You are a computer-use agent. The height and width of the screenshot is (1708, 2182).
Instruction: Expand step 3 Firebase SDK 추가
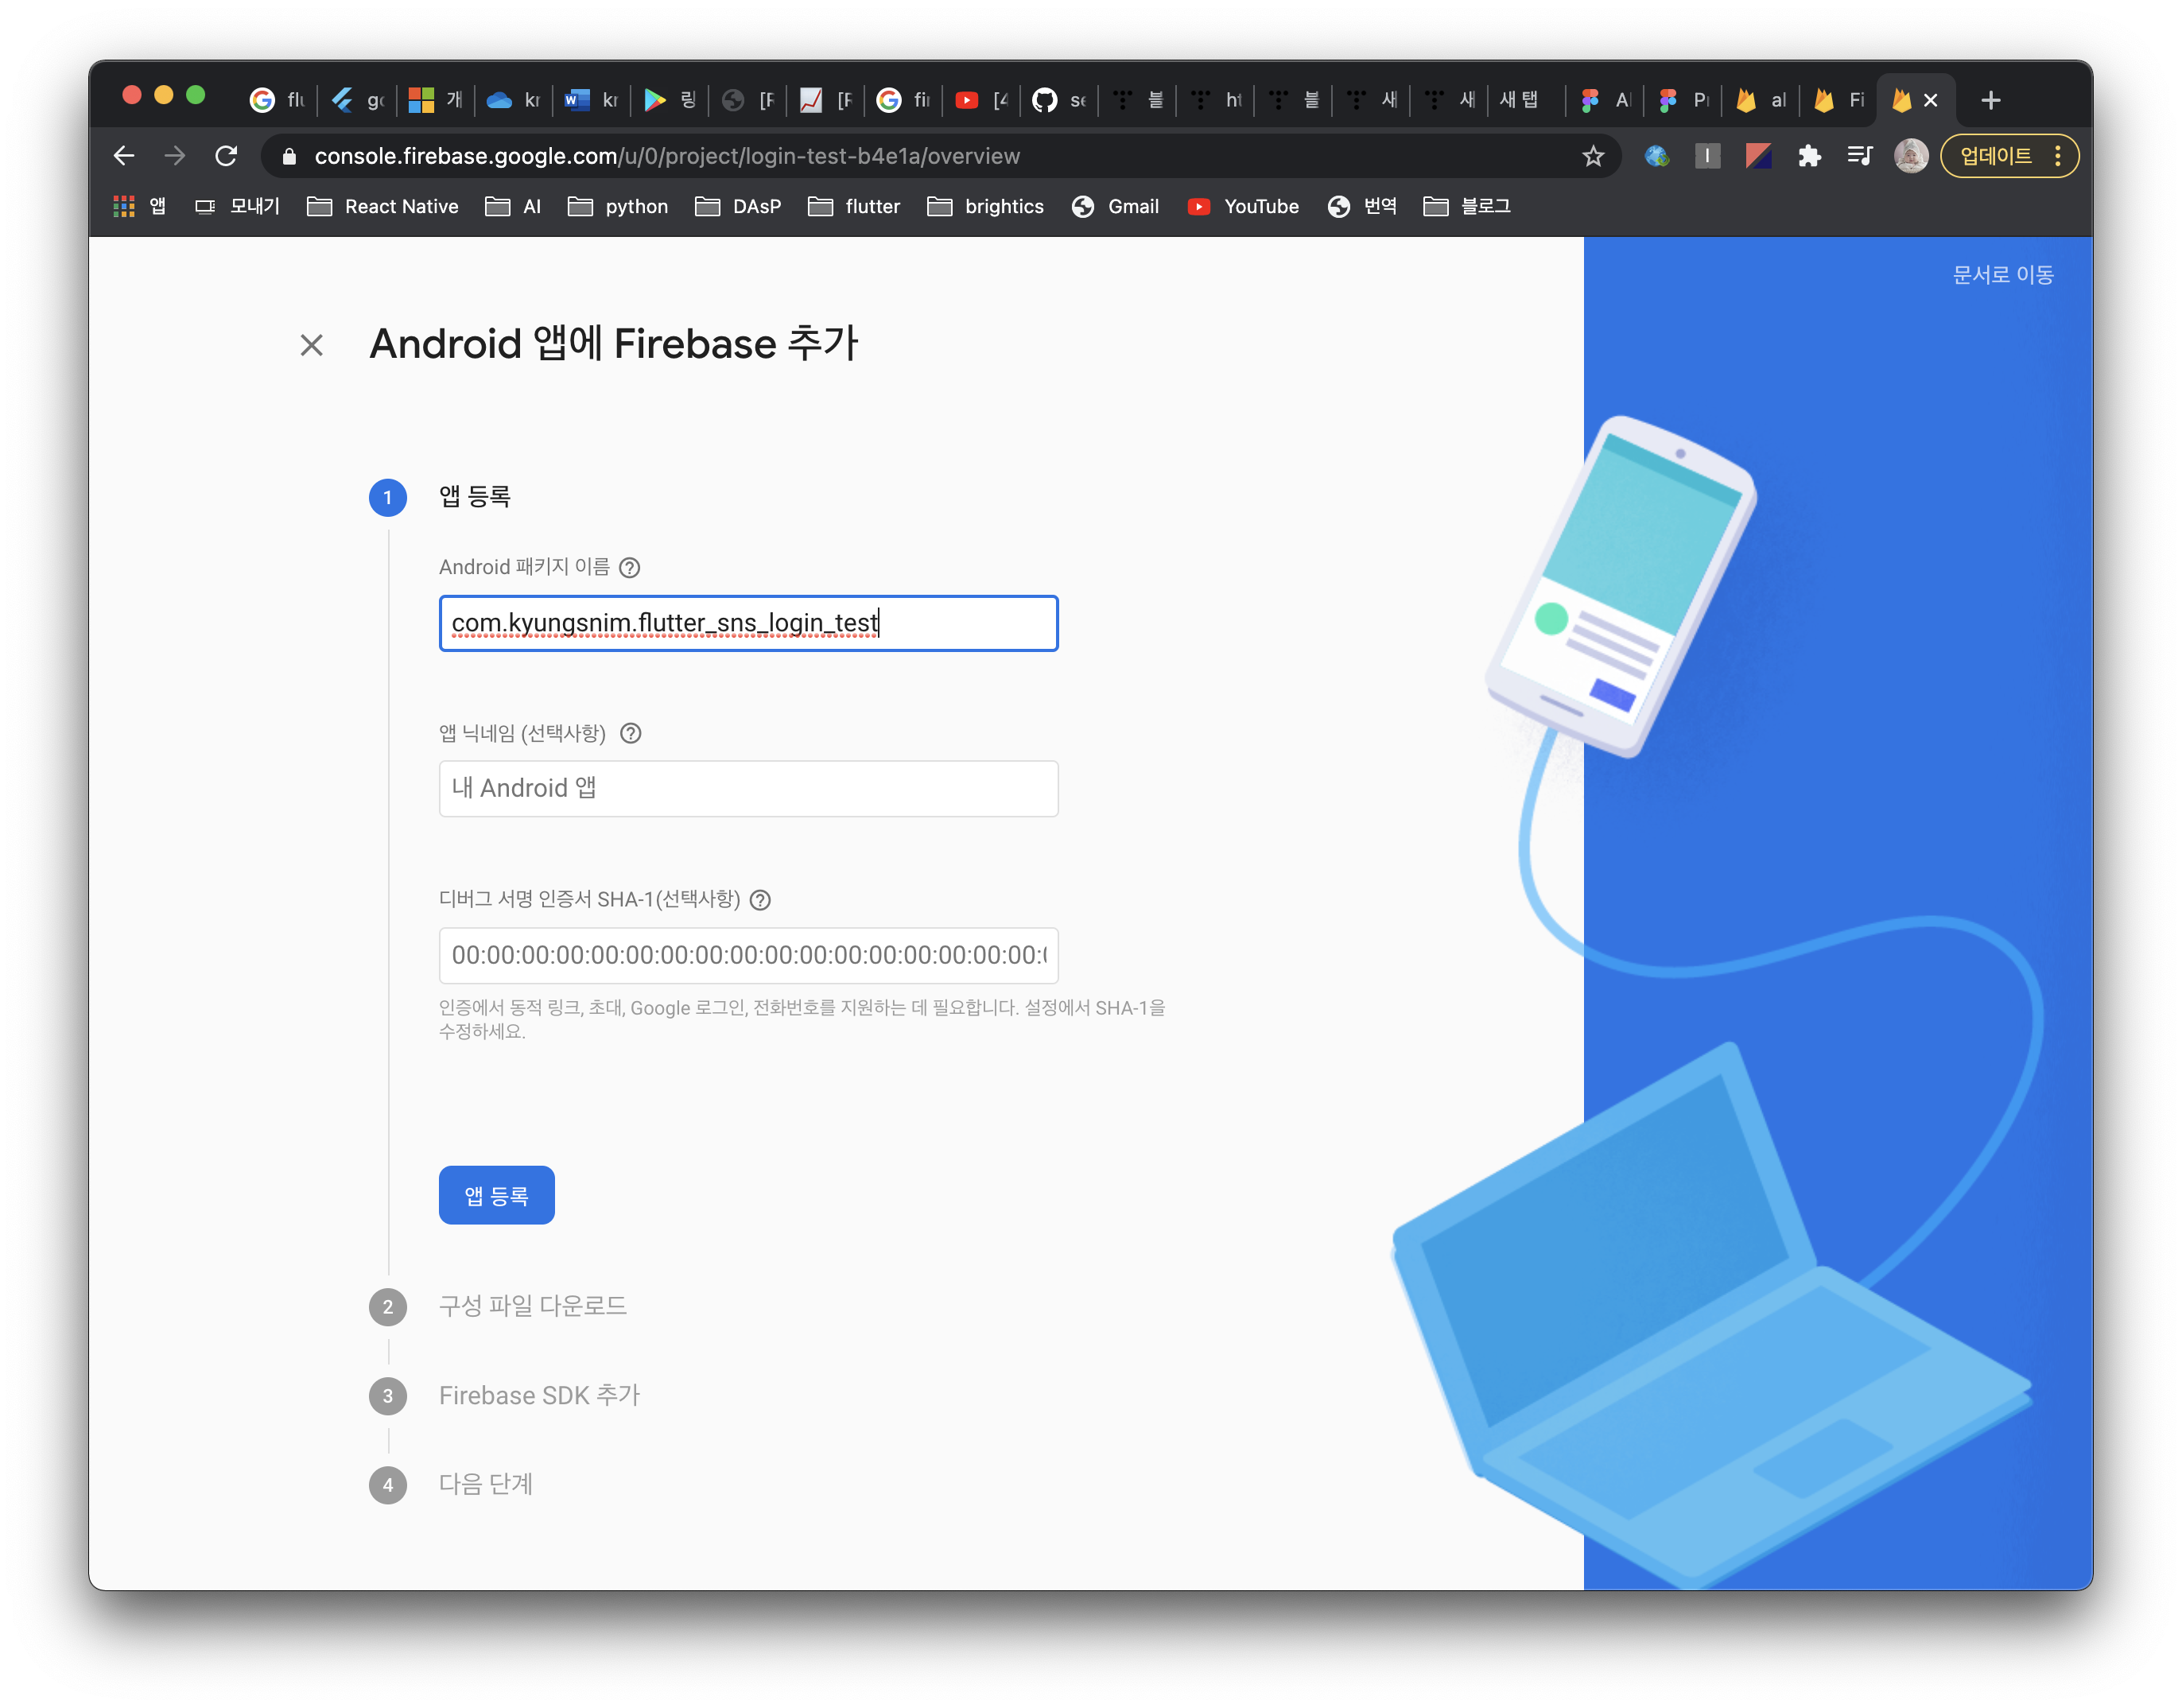(539, 1395)
